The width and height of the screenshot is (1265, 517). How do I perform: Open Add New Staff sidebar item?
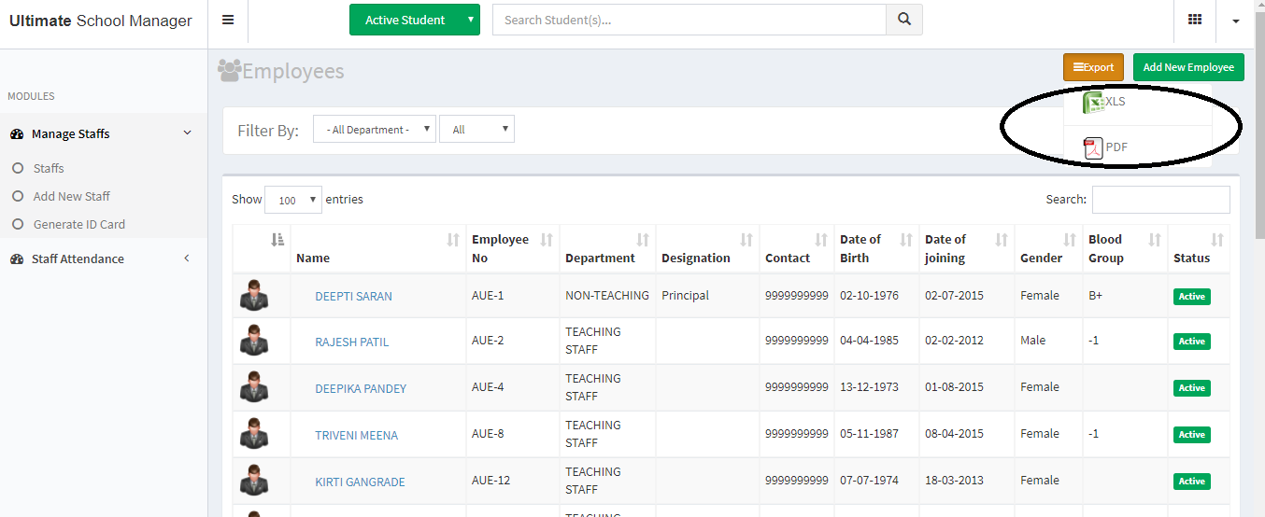(x=71, y=197)
